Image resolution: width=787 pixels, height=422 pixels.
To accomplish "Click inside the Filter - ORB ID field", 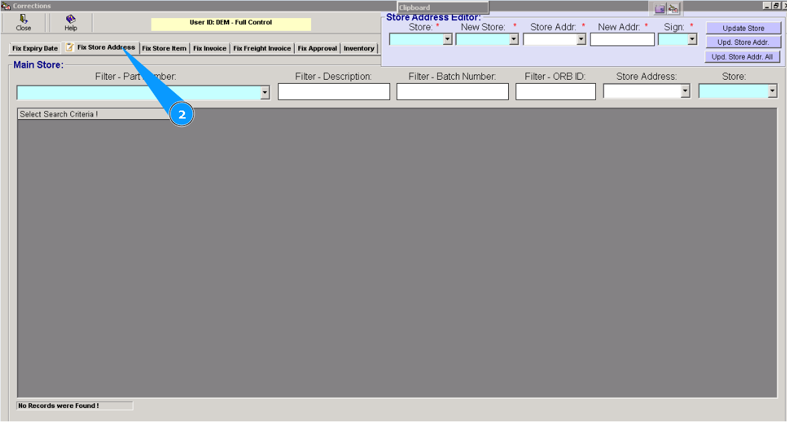I will click(x=556, y=92).
